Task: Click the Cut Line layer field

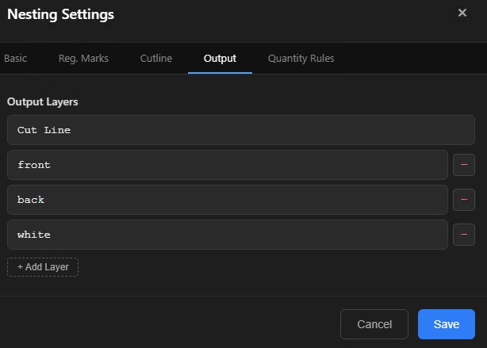Action: [241, 130]
